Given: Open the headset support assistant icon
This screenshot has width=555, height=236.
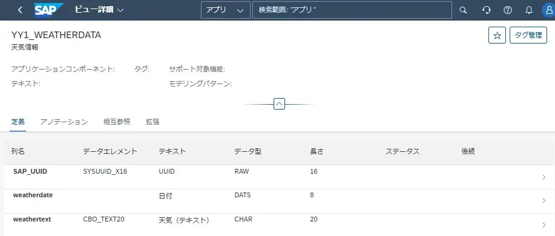Looking at the screenshot, I should pos(487,10).
